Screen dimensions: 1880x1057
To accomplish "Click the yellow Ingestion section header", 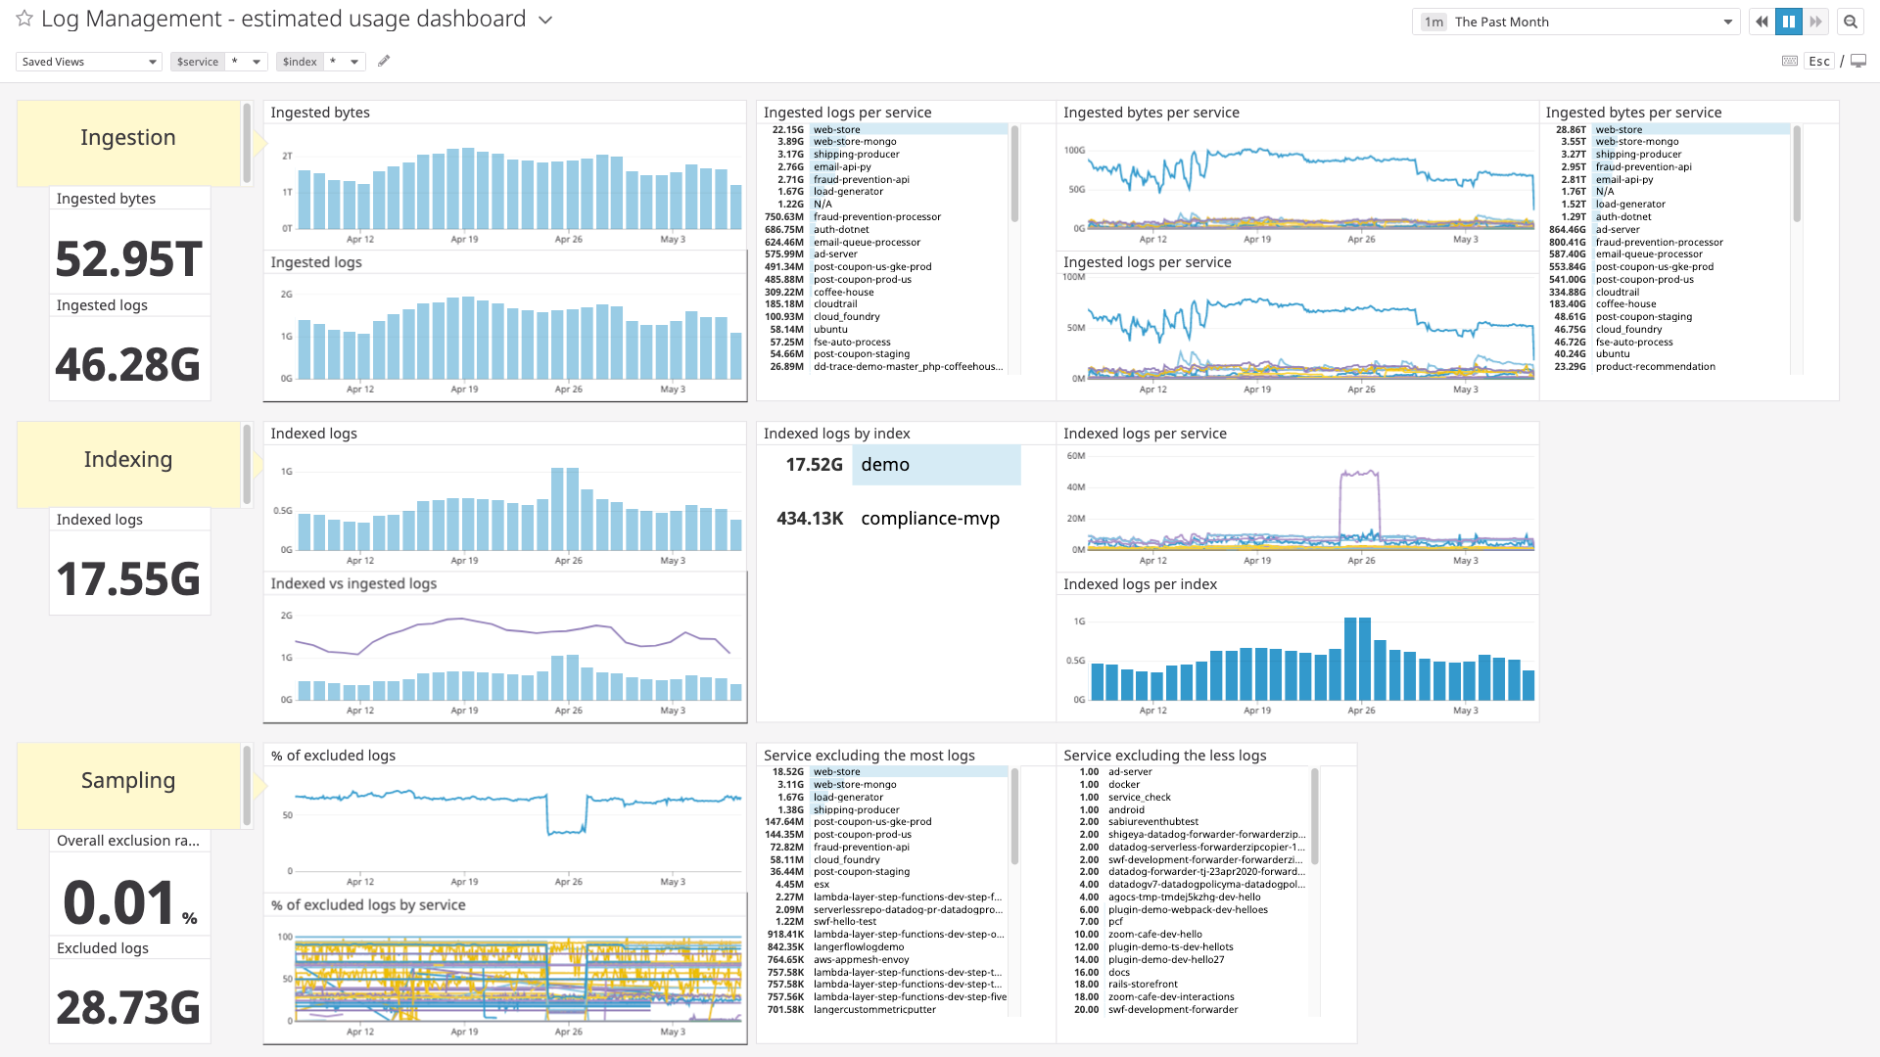I will coord(128,137).
